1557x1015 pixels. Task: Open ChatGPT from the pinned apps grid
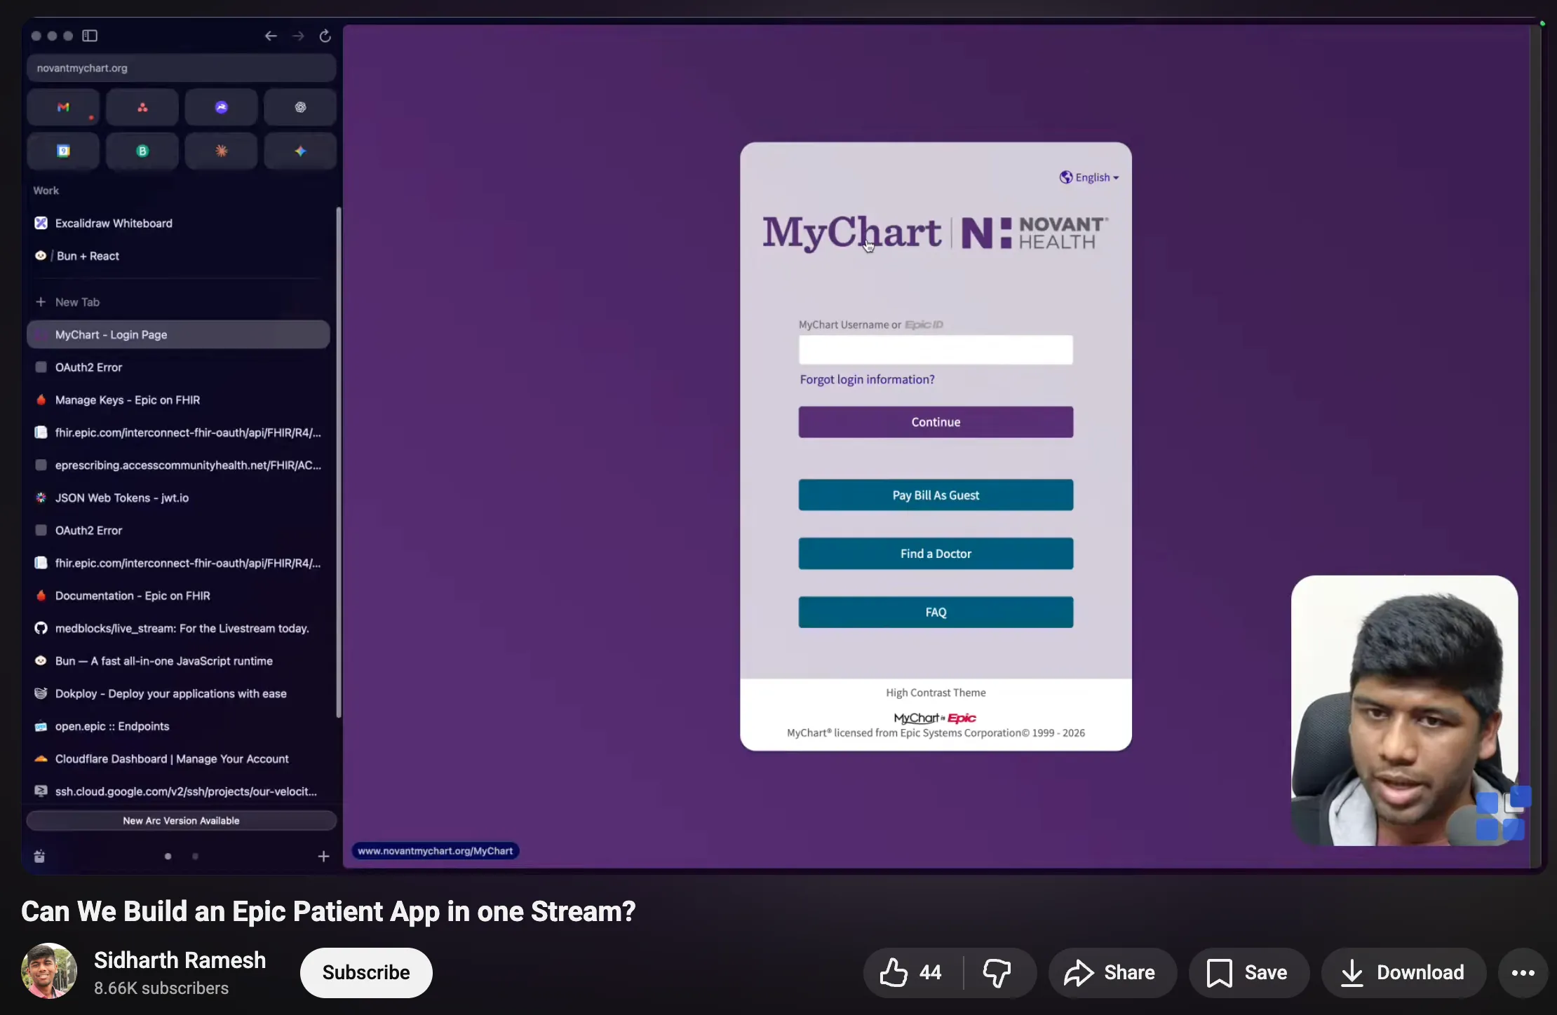pyautogui.click(x=300, y=107)
